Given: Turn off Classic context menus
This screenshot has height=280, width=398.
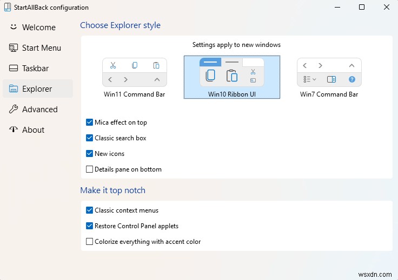Looking at the screenshot, I should pyautogui.click(x=89, y=210).
